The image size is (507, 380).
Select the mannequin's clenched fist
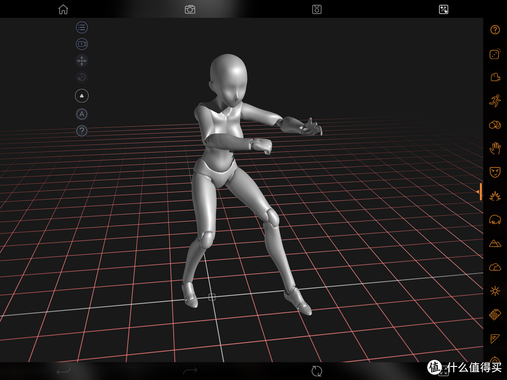262,146
